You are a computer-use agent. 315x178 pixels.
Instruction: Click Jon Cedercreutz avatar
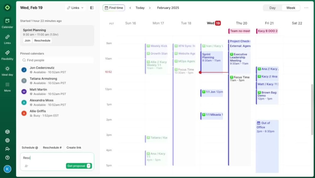coord(24,70)
